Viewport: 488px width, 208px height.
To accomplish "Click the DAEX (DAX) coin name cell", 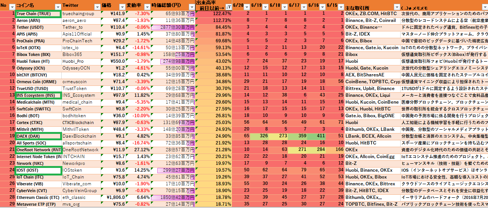I will [x=38, y=136].
